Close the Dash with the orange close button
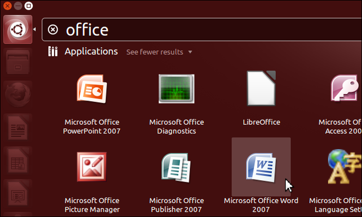Screen dimensions: 362x217 [7, 6]
